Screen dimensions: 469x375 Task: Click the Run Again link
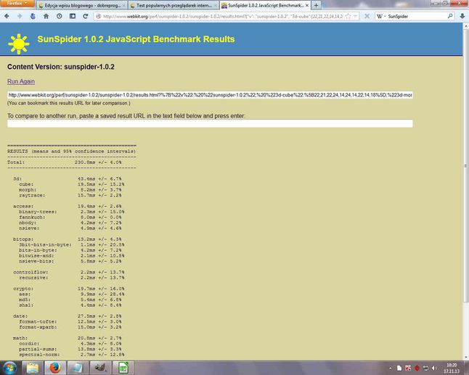[21, 81]
